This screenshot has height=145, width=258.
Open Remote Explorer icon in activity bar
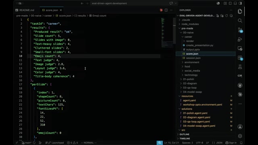pos(240,48)
